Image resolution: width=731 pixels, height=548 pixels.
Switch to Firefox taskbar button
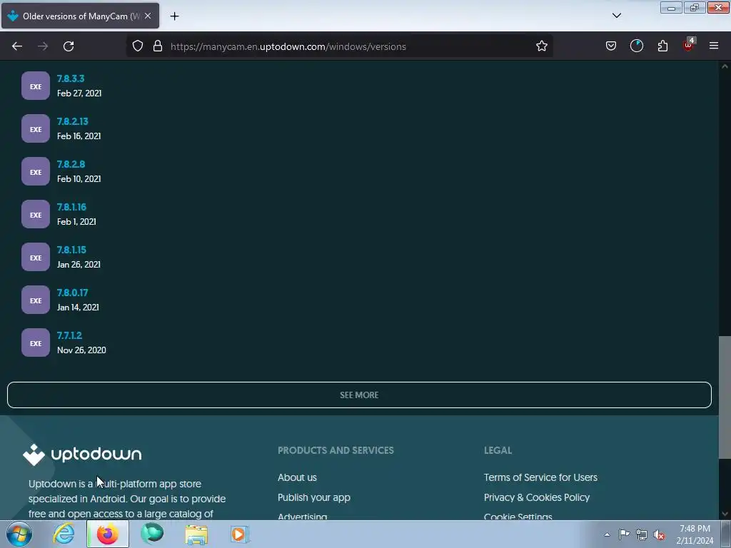[108, 534]
